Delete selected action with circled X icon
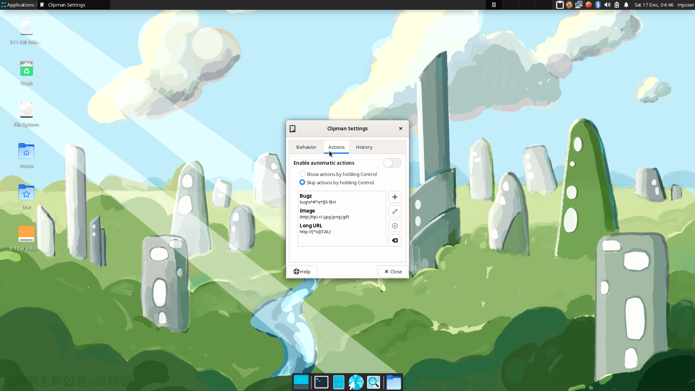Image resolution: width=695 pixels, height=391 pixels. click(x=395, y=226)
